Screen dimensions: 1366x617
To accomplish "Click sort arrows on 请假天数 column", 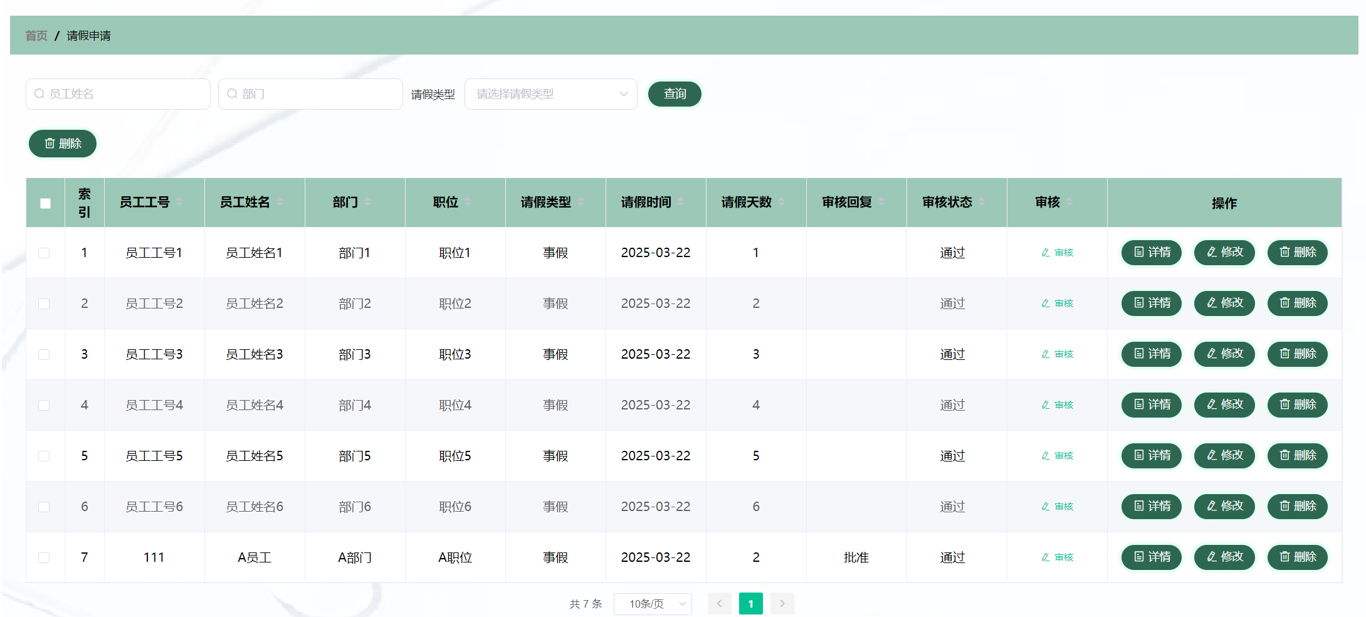I will point(780,203).
